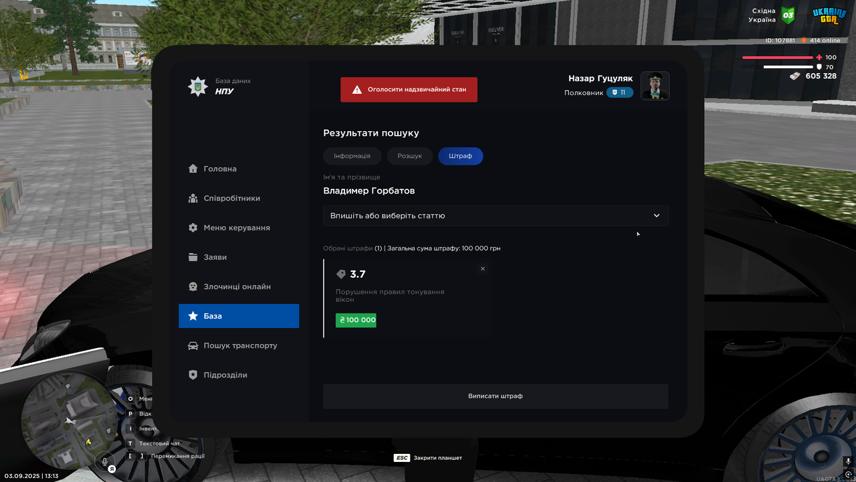Click warning triangle icon on emergency button

pos(357,89)
